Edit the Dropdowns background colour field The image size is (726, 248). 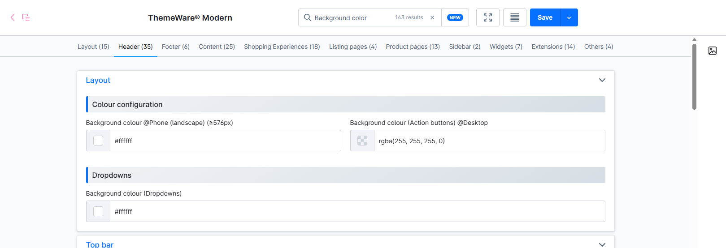[x=357, y=211]
